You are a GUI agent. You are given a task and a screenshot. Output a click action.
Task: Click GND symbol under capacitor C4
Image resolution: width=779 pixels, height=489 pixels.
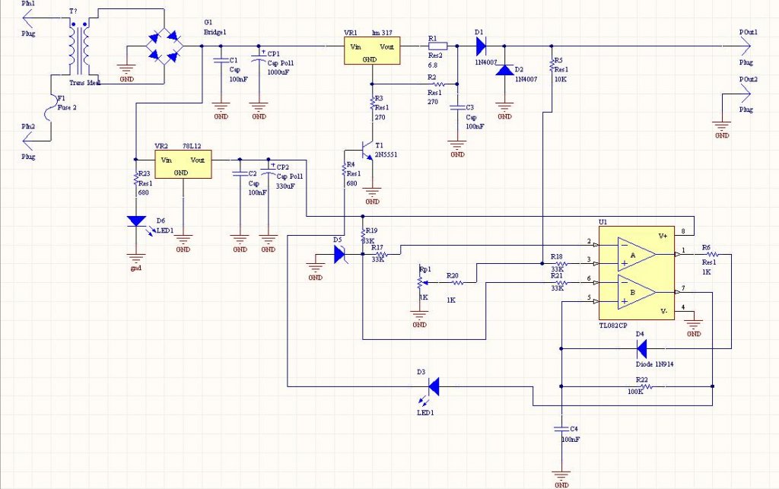(x=561, y=478)
